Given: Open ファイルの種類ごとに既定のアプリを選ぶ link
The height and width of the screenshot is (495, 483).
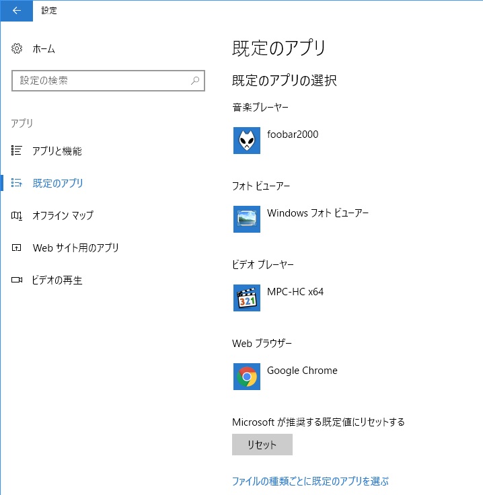Looking at the screenshot, I should click(x=310, y=481).
